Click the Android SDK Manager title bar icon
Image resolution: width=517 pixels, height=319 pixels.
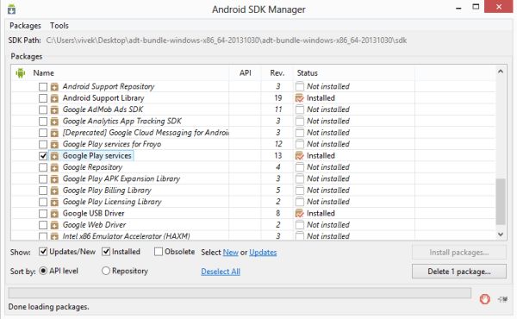click(x=11, y=9)
